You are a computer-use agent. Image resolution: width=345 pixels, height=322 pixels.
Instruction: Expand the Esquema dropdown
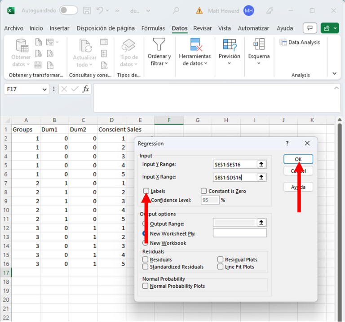(x=259, y=63)
